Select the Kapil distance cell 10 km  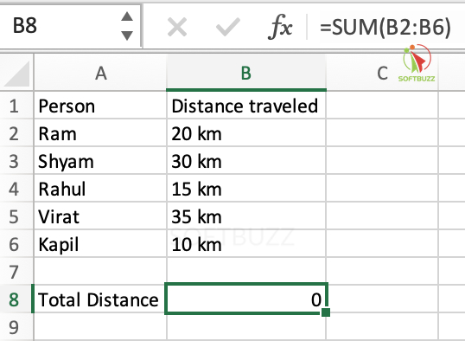(x=246, y=244)
